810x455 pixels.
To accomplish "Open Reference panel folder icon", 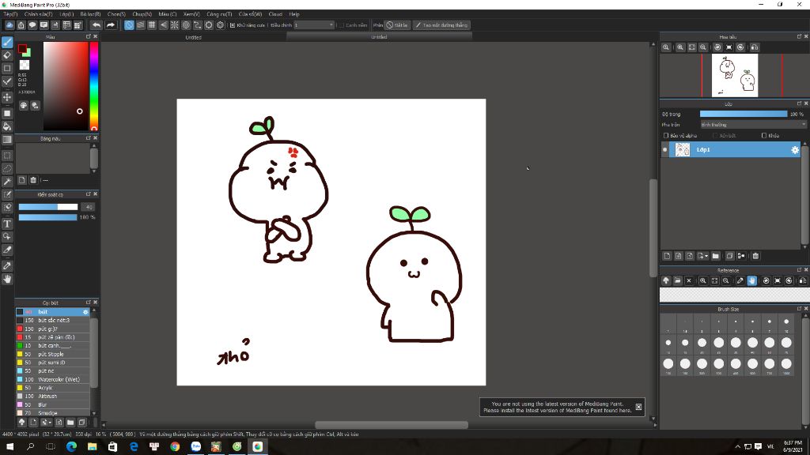I will point(677,280).
